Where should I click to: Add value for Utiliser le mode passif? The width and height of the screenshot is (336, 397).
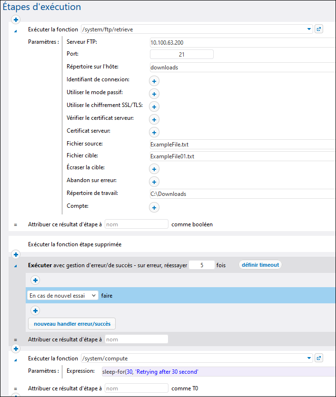(155, 94)
